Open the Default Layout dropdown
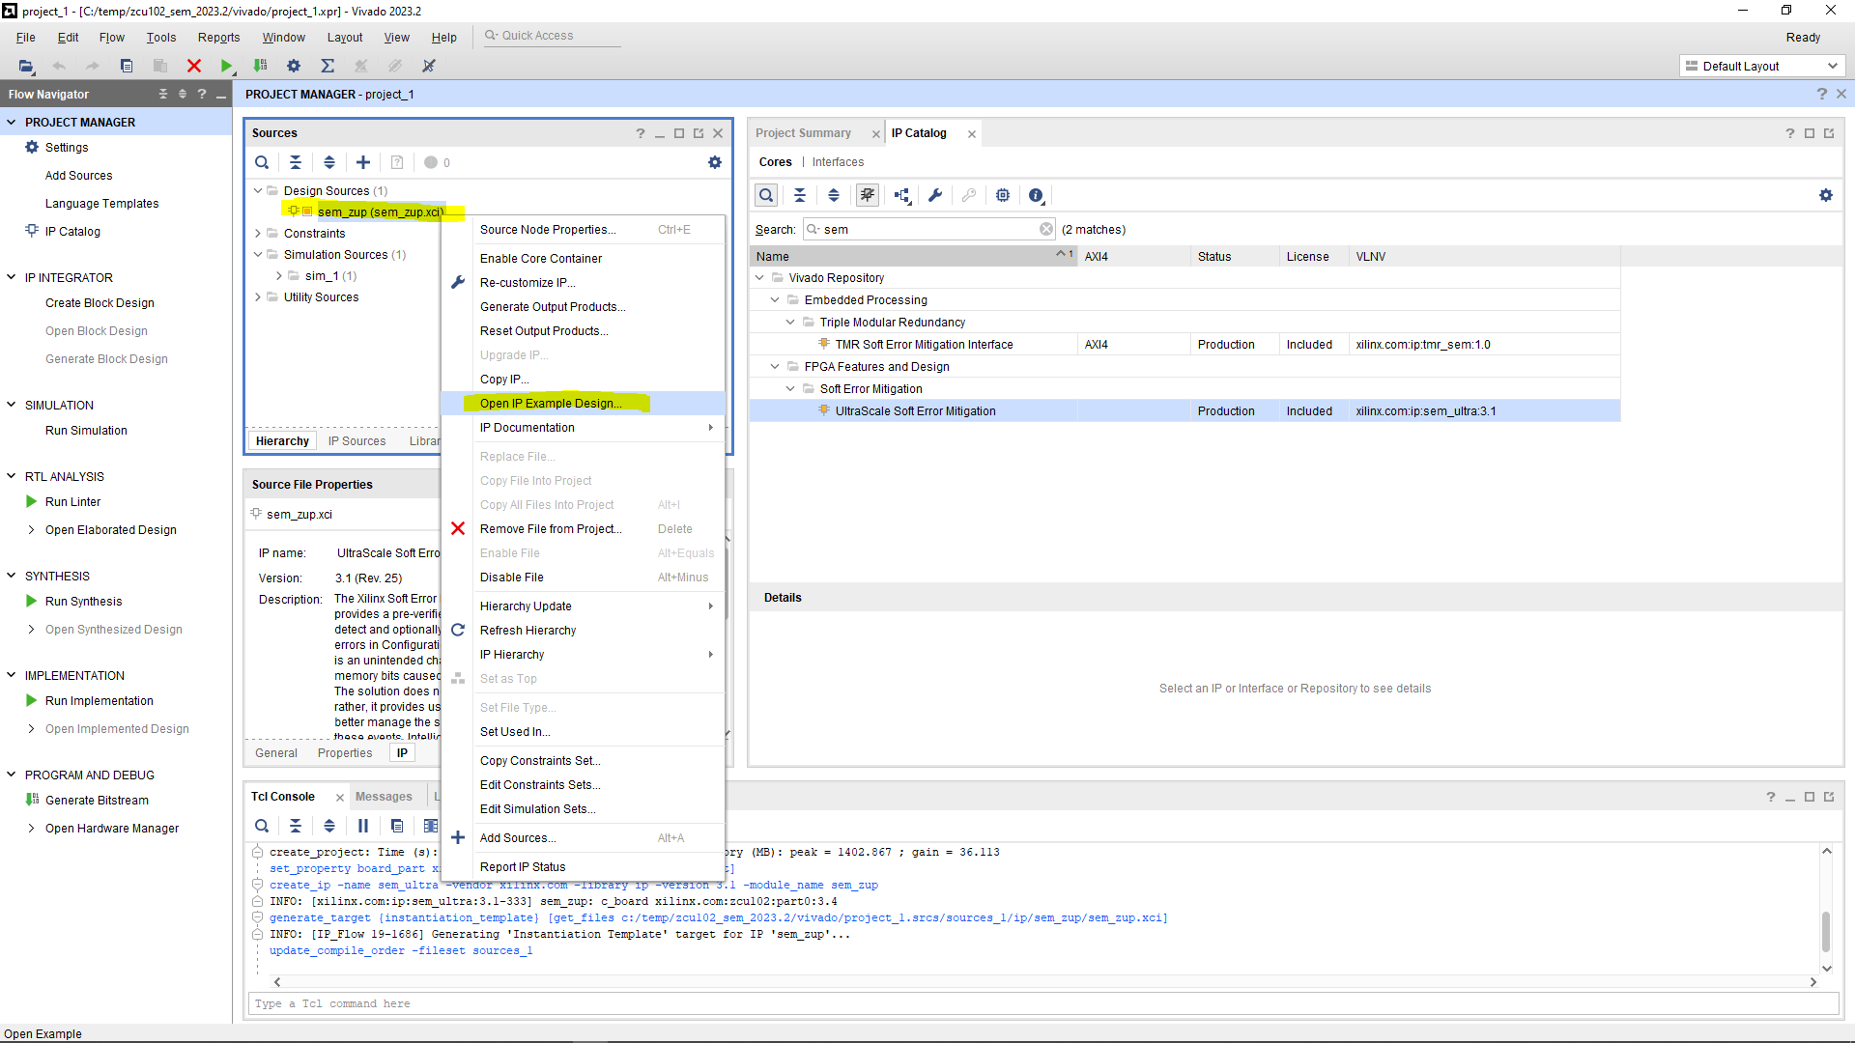The width and height of the screenshot is (1855, 1043). [x=1761, y=66]
